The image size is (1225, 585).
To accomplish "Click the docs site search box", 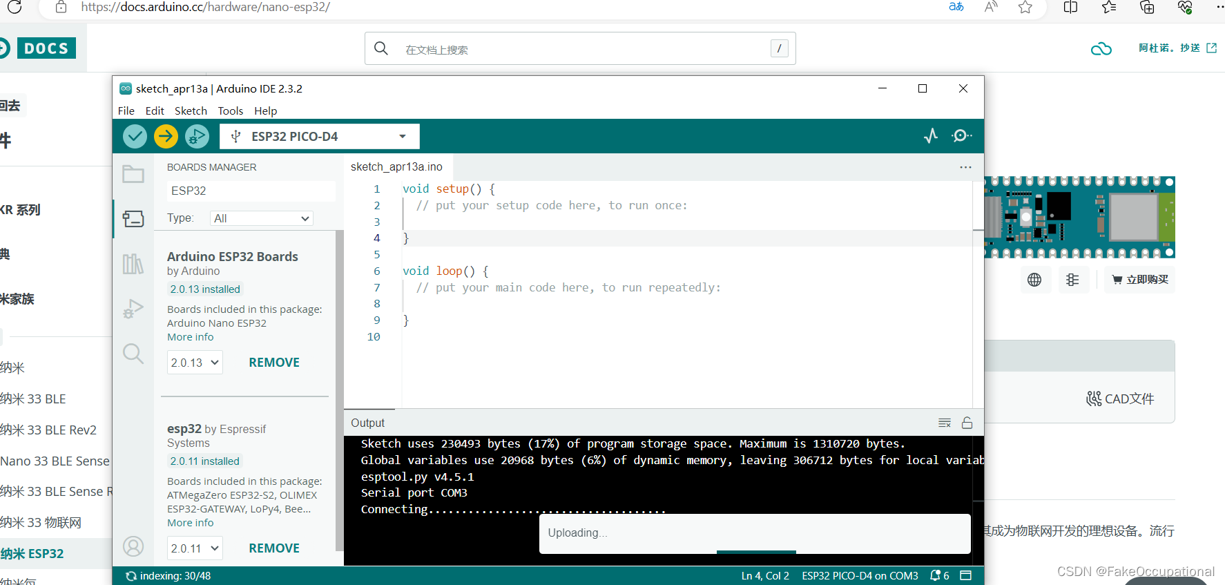I will (580, 48).
